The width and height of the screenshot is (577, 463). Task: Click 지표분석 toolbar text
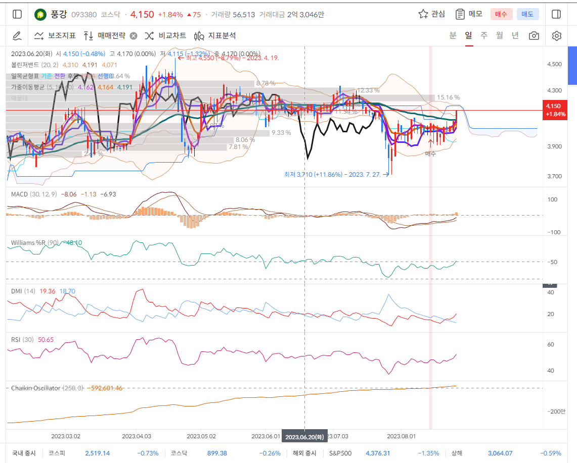pos(222,36)
